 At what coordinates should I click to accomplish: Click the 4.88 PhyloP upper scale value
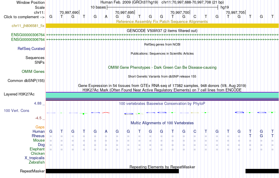pyautogui.click(x=38, y=103)
